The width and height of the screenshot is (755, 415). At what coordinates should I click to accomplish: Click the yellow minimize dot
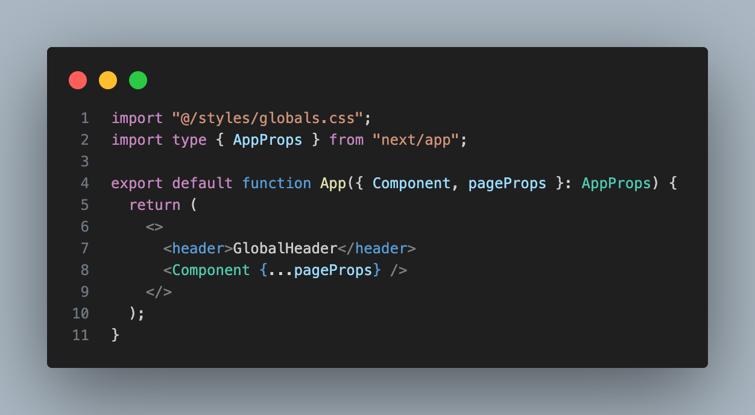[108, 80]
